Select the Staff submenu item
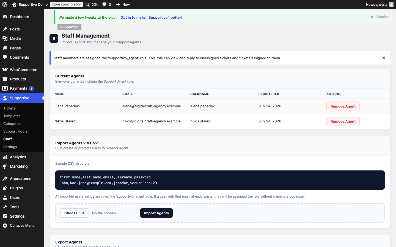Viewport: 396px width, 247px height. (8, 139)
